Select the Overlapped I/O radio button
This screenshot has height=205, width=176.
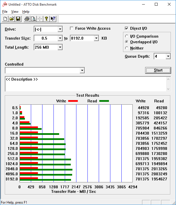click(126, 42)
